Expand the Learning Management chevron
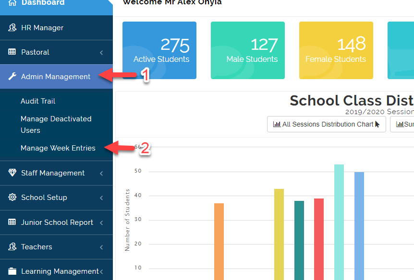This screenshot has height=280, width=414. click(x=101, y=271)
